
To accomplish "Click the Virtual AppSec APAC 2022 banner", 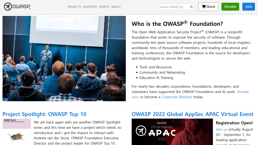I will pyautogui.click(x=172, y=132).
